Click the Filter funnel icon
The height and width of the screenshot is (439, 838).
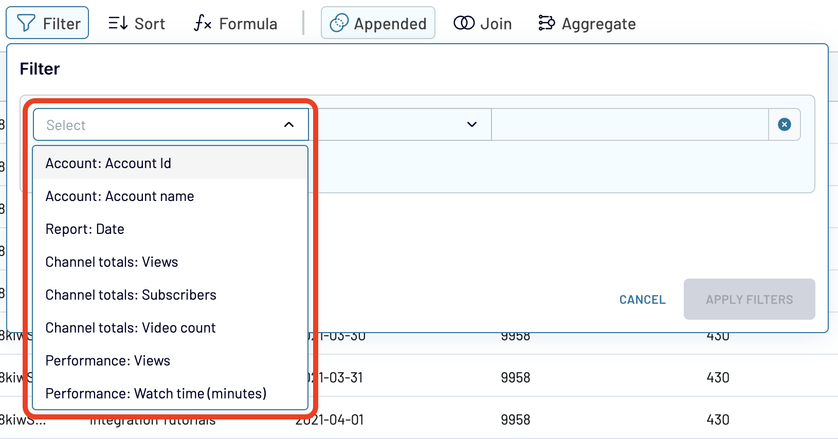pos(26,23)
